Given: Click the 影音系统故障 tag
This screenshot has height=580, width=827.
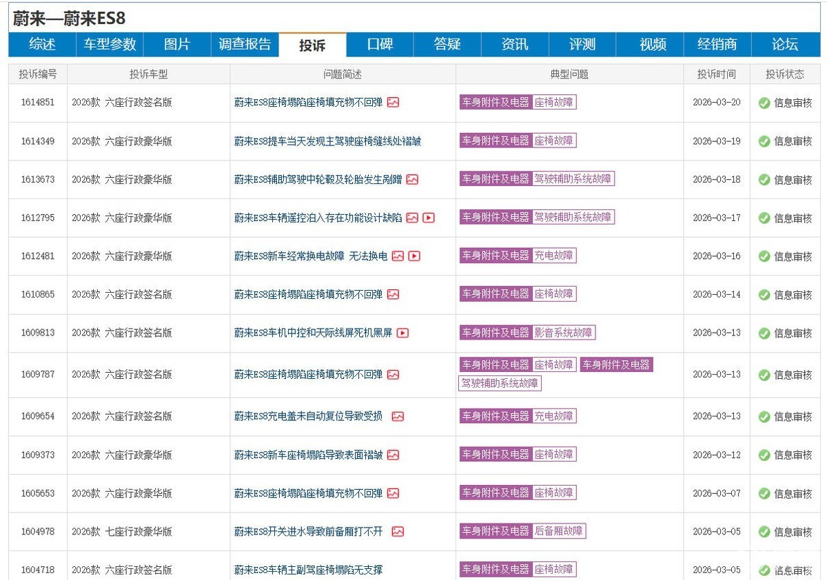Looking at the screenshot, I should click(x=563, y=333).
